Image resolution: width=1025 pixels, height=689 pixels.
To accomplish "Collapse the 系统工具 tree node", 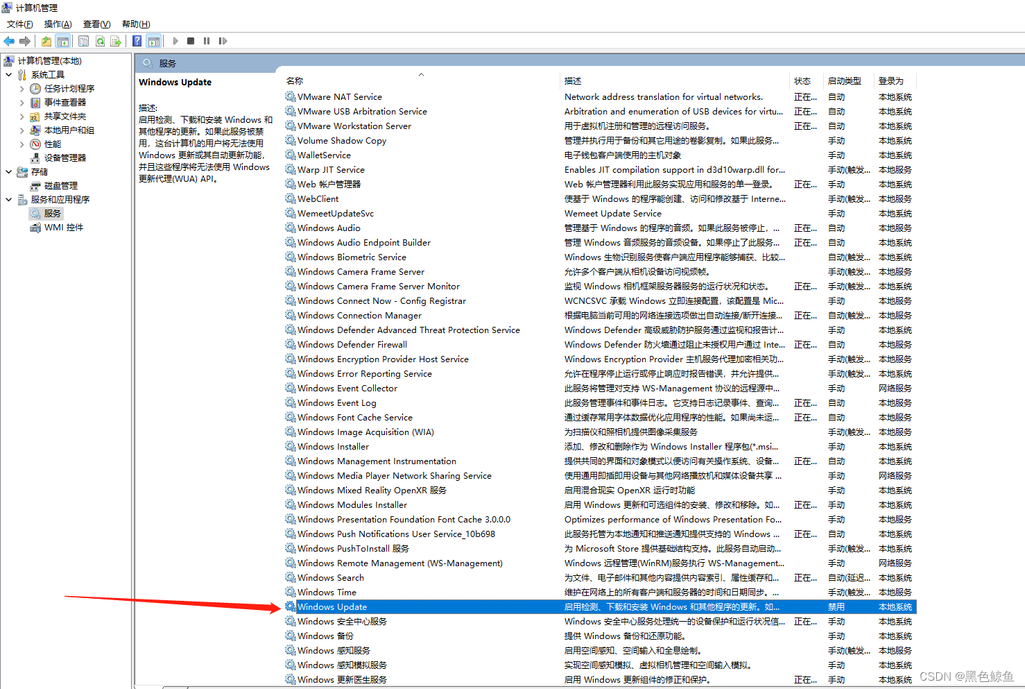I will [8, 74].
